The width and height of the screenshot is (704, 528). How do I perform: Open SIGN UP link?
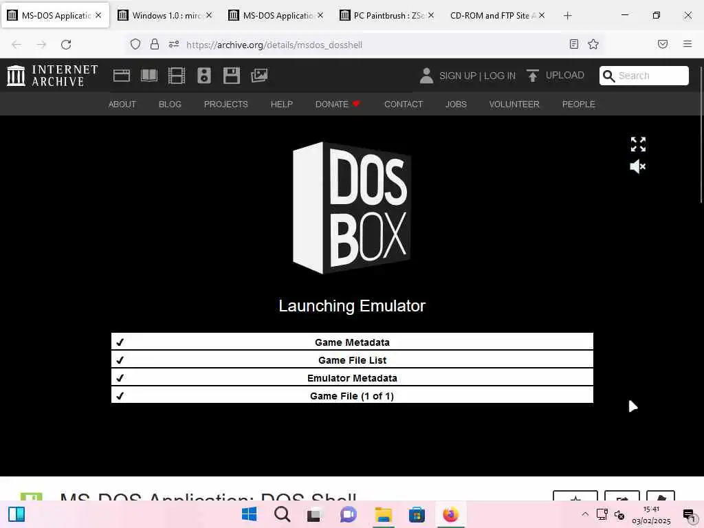point(457,76)
